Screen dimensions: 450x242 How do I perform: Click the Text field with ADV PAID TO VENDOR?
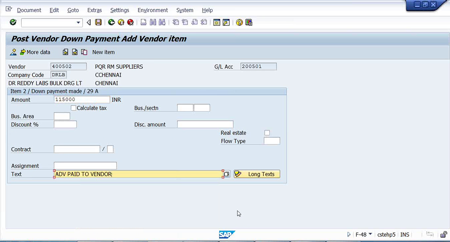[x=139, y=174]
